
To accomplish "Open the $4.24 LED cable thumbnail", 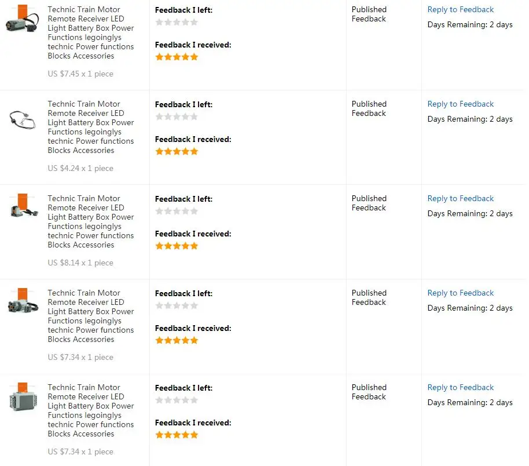I will [22, 119].
